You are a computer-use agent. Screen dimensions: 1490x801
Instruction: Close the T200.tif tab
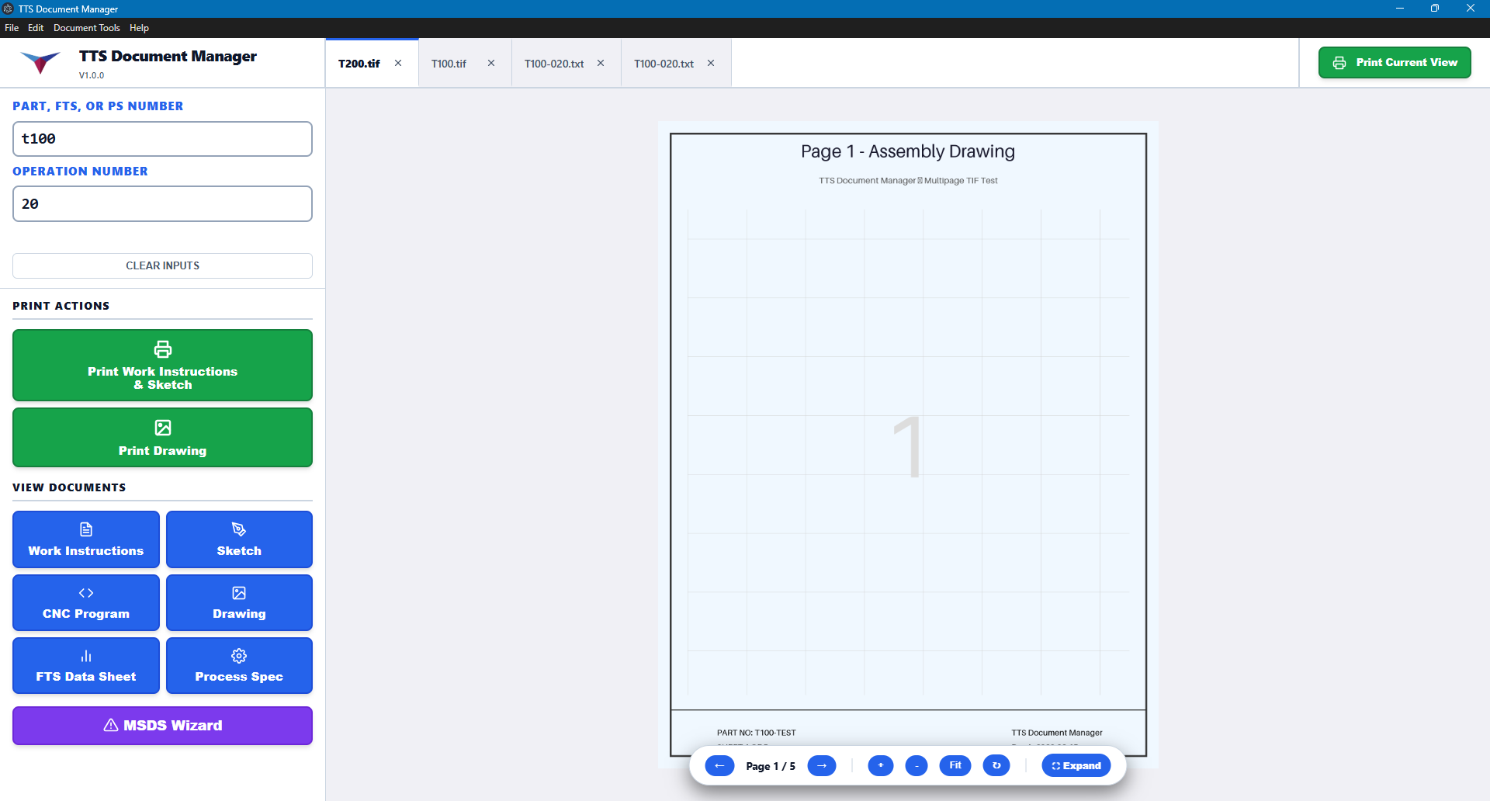click(x=398, y=64)
